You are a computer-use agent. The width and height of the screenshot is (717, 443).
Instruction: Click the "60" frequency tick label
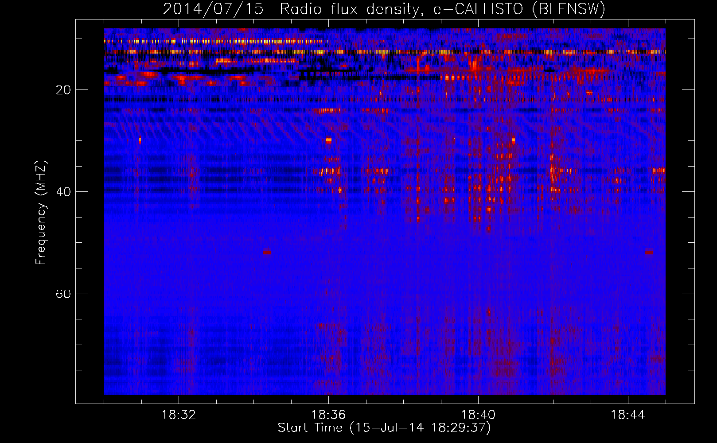63,294
